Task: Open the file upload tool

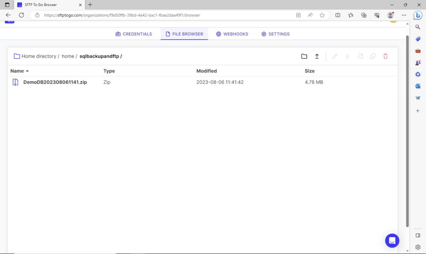Action: pyautogui.click(x=317, y=56)
